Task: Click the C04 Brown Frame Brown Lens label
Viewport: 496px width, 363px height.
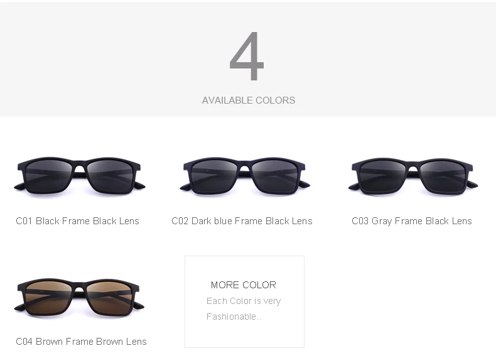Action: (81, 342)
